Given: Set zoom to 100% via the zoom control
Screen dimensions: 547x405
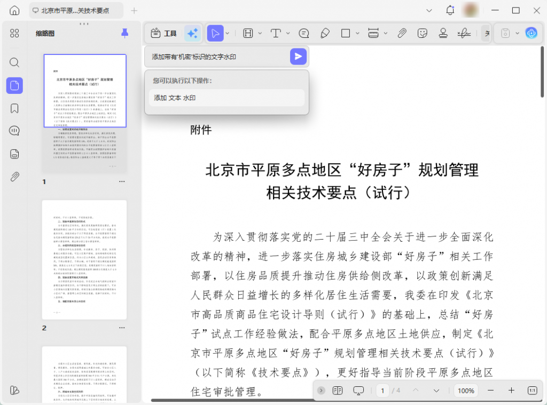Looking at the screenshot, I should pyautogui.click(x=465, y=391).
